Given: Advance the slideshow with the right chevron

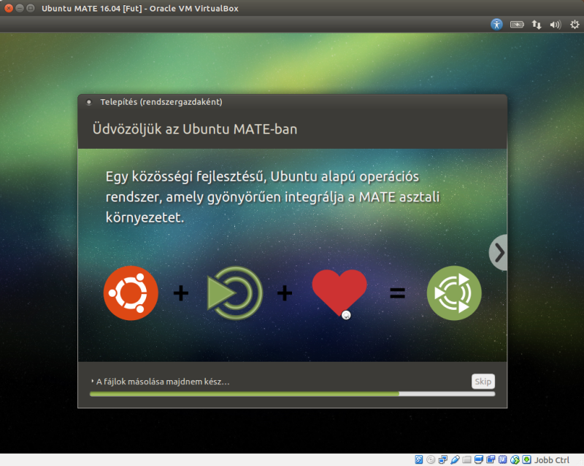Looking at the screenshot, I should (x=499, y=252).
